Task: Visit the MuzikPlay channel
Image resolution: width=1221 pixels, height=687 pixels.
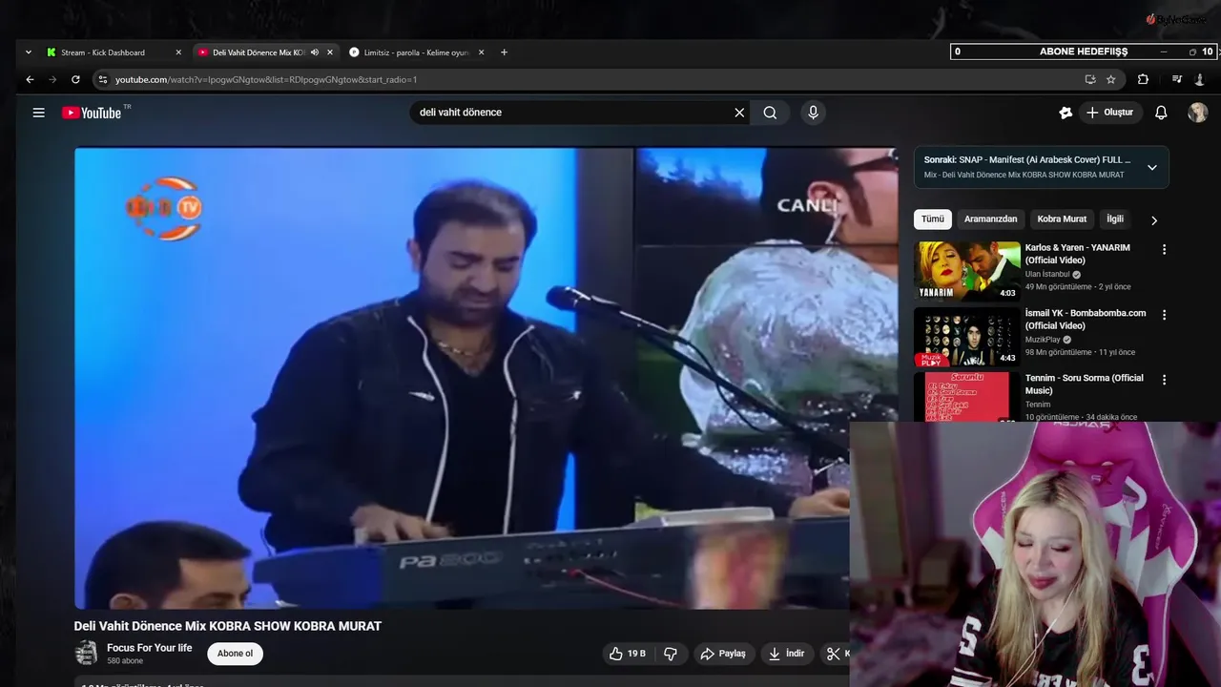Action: (1042, 340)
